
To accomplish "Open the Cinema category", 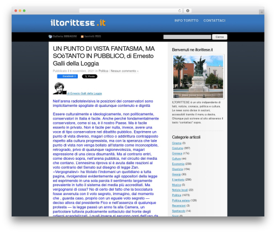I will click(177, 143).
